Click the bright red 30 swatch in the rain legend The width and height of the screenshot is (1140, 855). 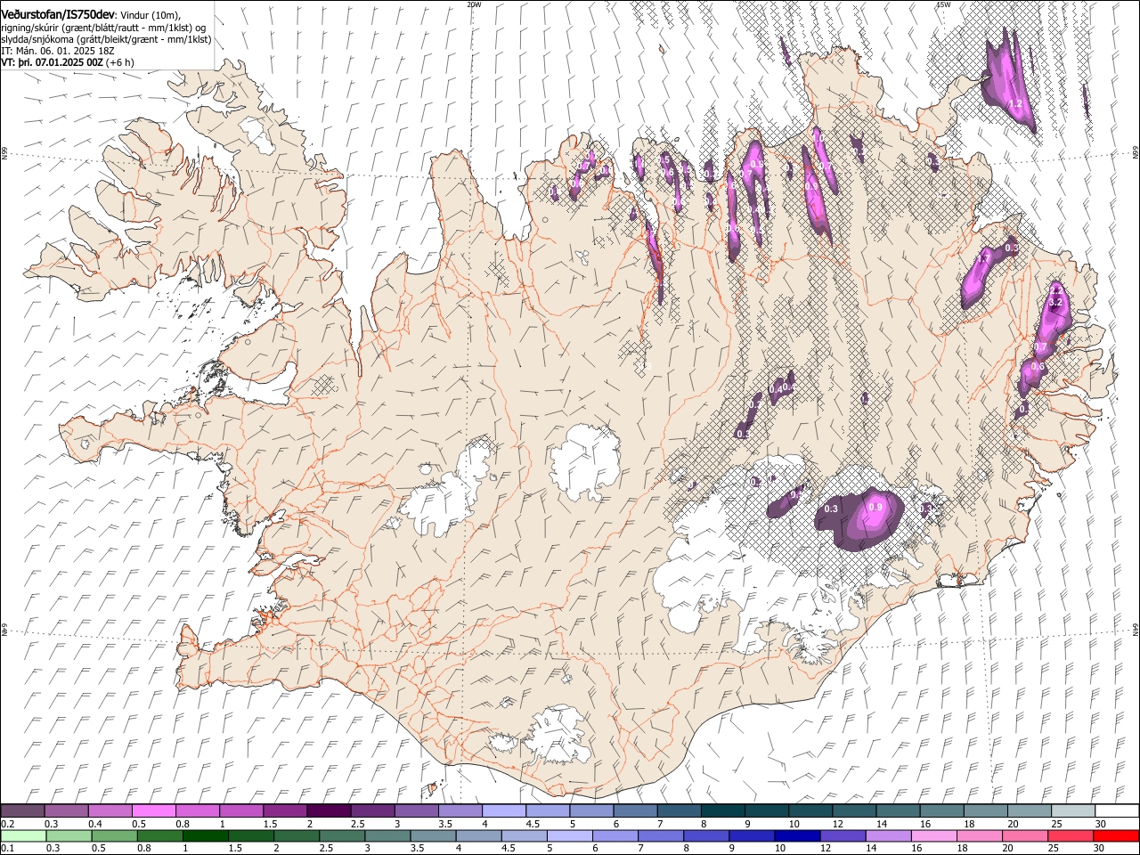[1116, 835]
